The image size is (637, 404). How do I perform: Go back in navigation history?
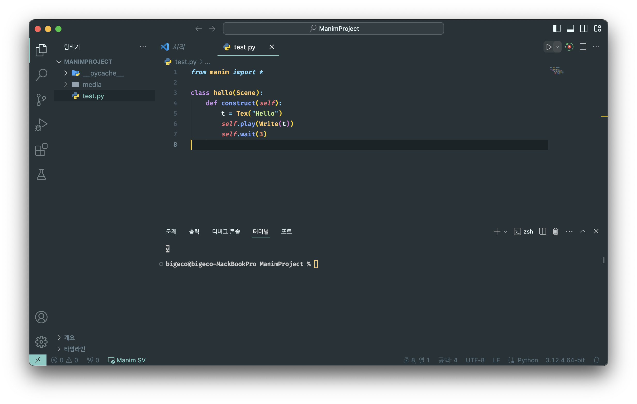tap(198, 29)
